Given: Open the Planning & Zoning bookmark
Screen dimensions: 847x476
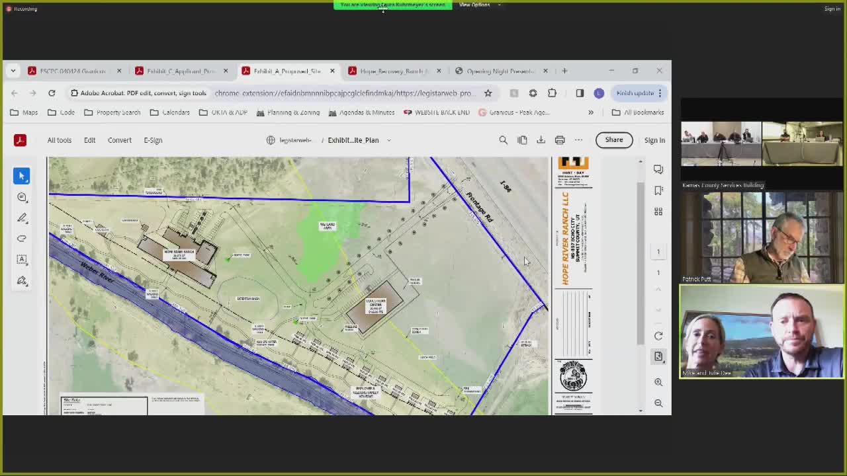Looking at the screenshot, I should click(x=289, y=112).
